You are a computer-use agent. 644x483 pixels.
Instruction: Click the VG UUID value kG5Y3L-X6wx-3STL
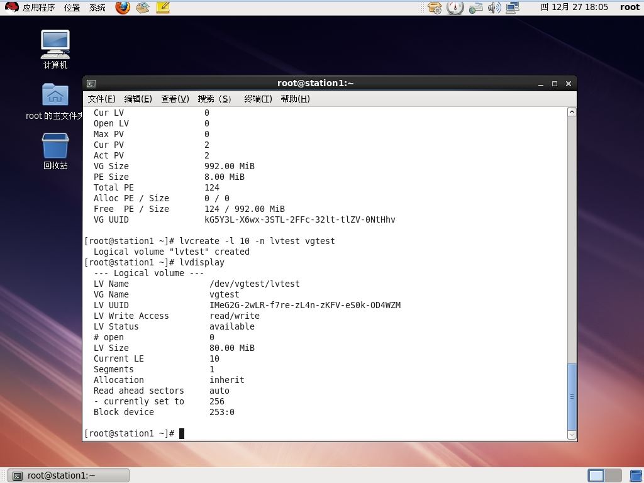pos(300,219)
